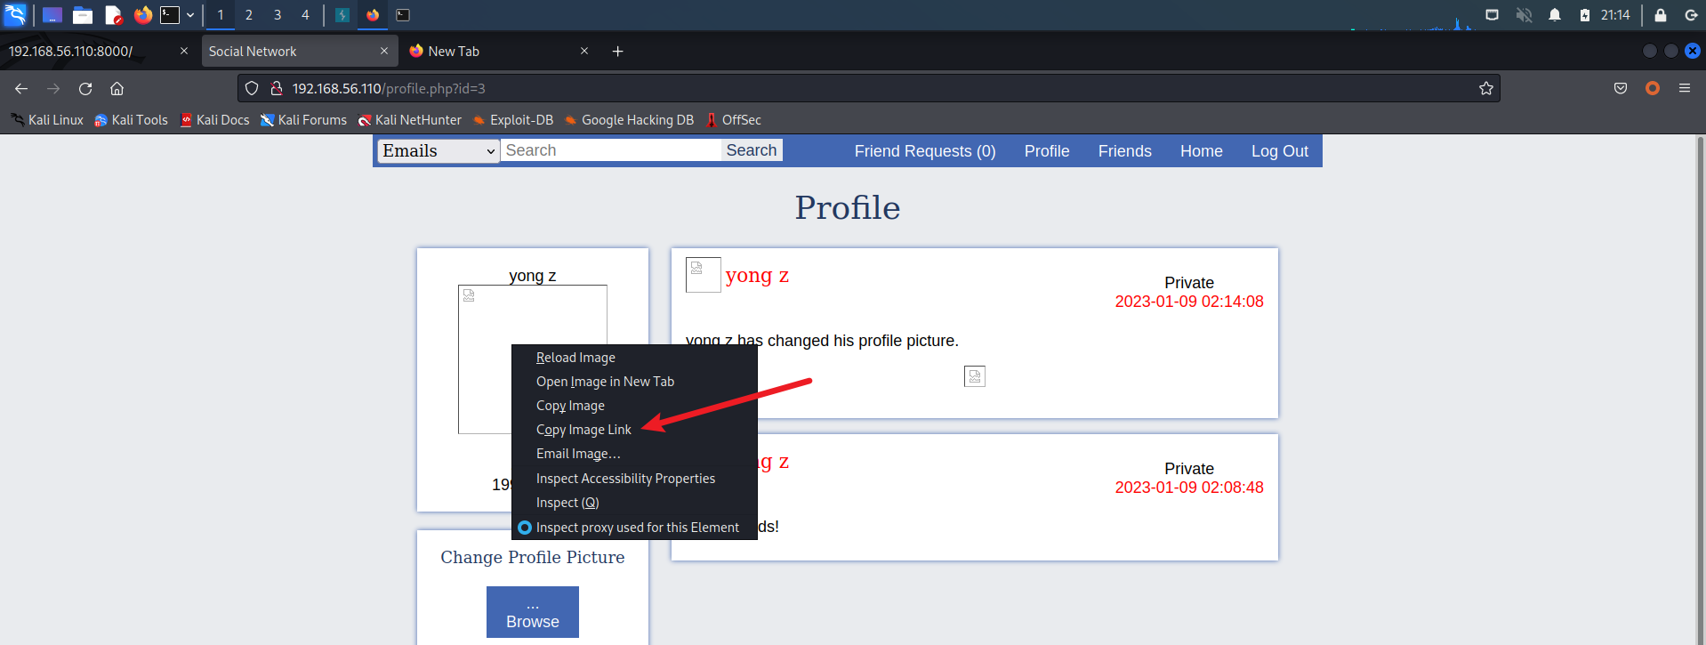Go to Firefox home page

(117, 88)
